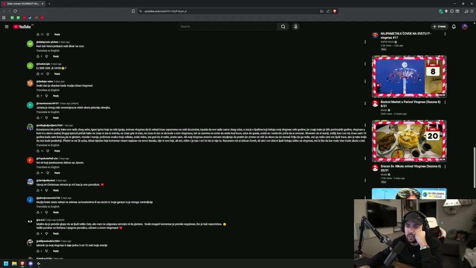This screenshot has width=476, height=268.
Task: Click the search magnifier button
Action: [x=283, y=26]
